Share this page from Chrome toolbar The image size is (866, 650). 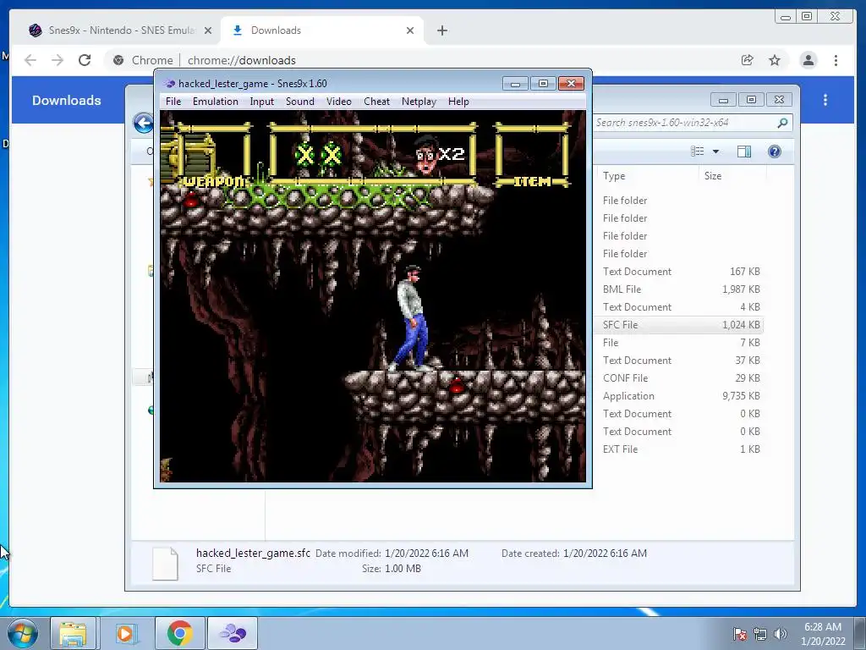point(748,60)
